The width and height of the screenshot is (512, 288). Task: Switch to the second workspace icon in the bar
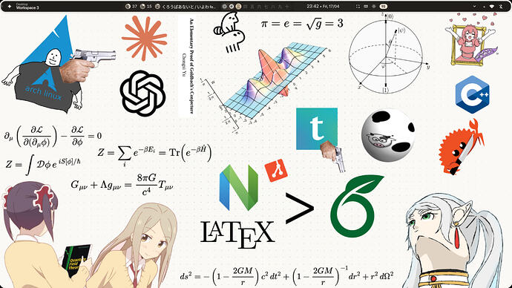[232, 6]
